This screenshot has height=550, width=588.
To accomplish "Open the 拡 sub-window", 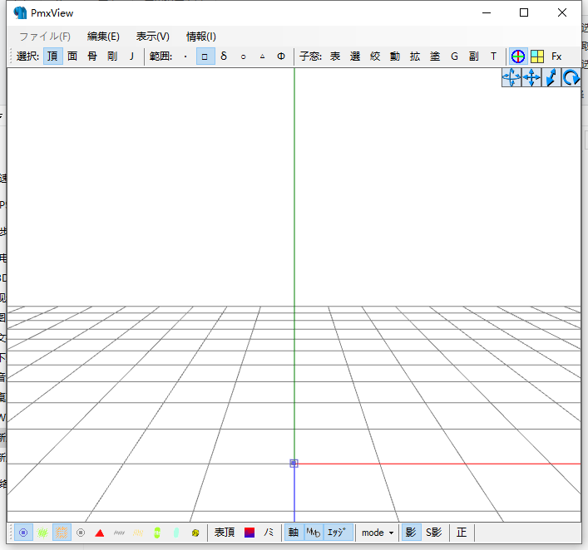I will (415, 56).
